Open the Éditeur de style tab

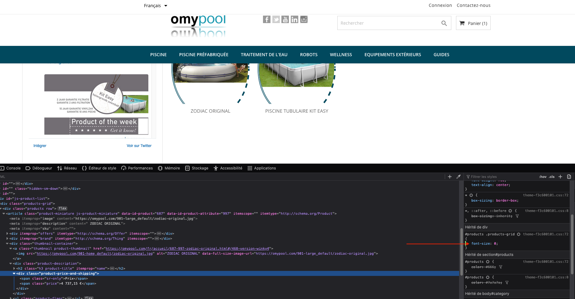pos(99,168)
